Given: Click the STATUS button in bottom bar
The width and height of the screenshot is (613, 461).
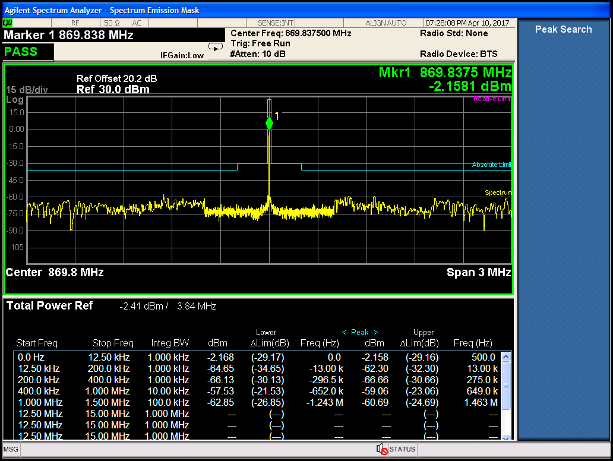Looking at the screenshot, I should click(x=402, y=449).
